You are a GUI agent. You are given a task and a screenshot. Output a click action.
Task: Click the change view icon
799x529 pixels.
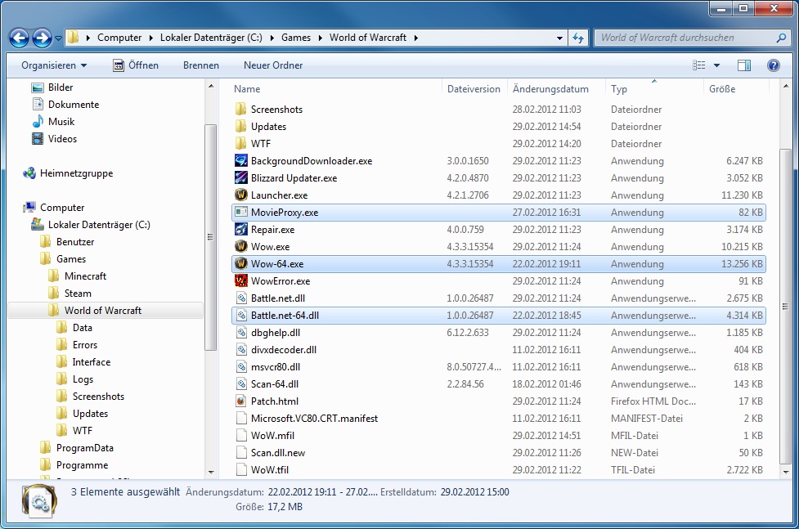[x=699, y=65]
